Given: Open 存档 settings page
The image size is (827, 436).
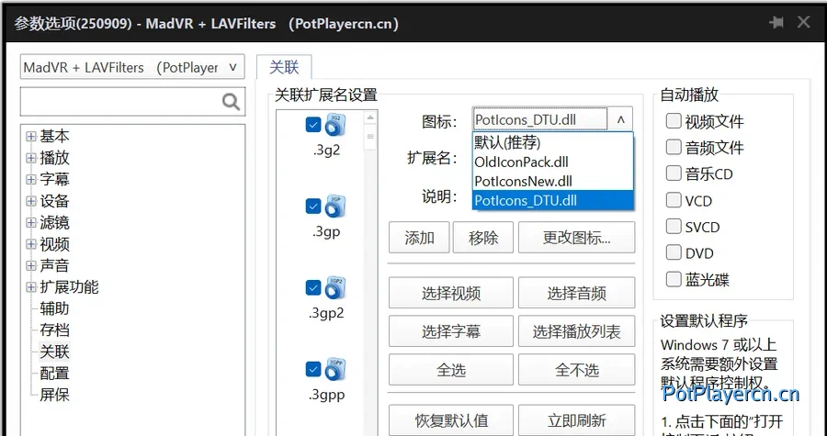Looking at the screenshot, I should tap(54, 330).
